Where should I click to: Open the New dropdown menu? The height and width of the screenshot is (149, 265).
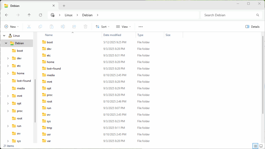[11, 27]
